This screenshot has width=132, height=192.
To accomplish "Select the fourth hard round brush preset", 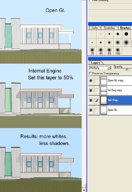I will pos(118,34).
